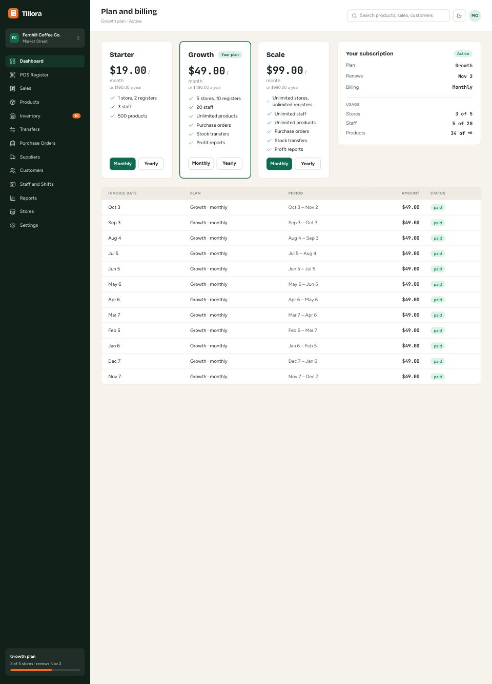492x684 pixels.
Task: Click the 'Your plan' badge on Growth
Action: [x=230, y=55]
